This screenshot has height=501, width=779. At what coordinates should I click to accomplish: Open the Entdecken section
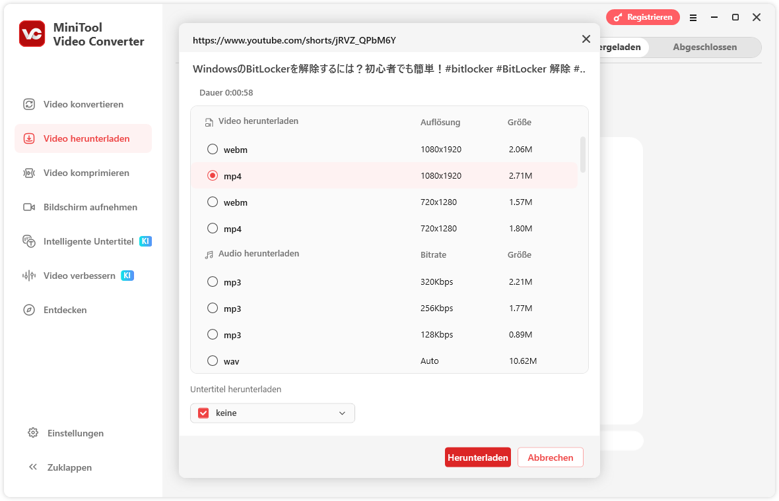pos(83,310)
